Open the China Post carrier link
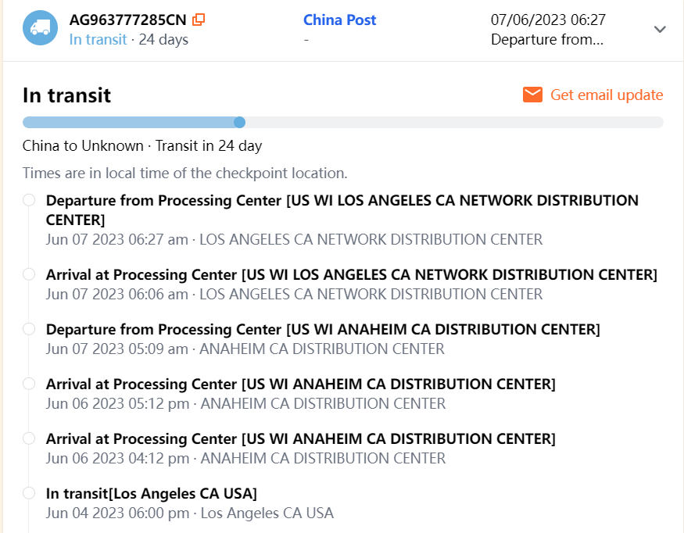The width and height of the screenshot is (684, 533). click(339, 20)
